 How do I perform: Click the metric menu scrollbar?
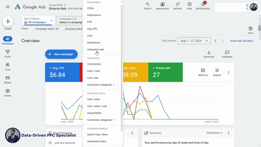[x=122, y=68]
